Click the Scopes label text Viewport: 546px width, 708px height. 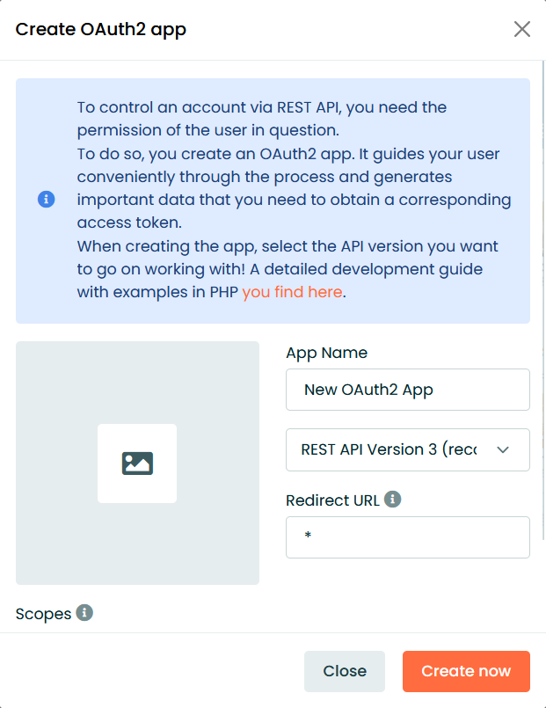[43, 614]
